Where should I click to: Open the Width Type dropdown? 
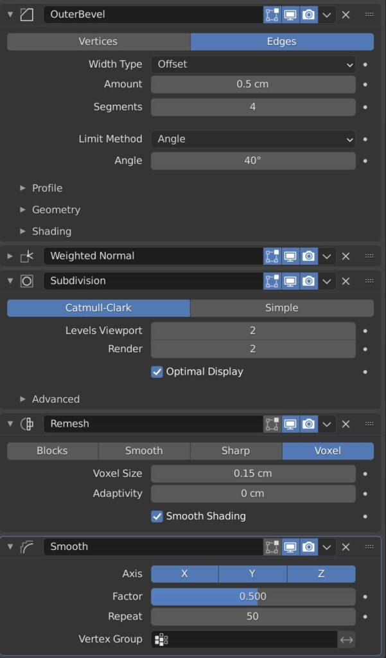(253, 64)
